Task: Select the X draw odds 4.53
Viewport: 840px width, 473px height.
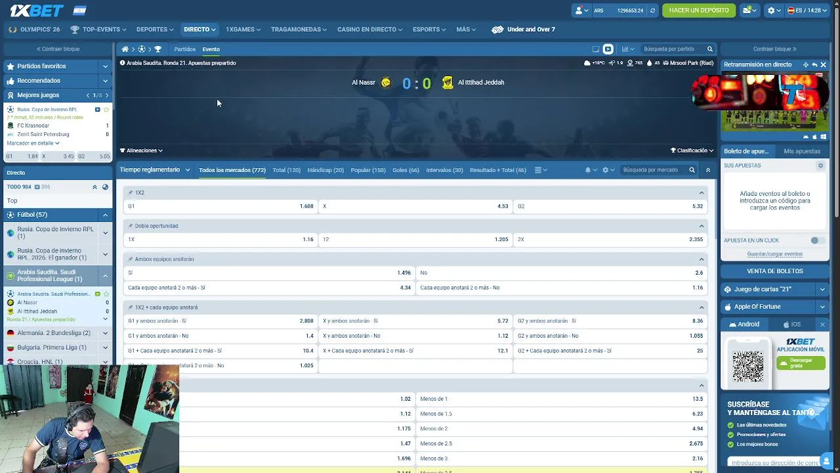Action: (x=415, y=206)
